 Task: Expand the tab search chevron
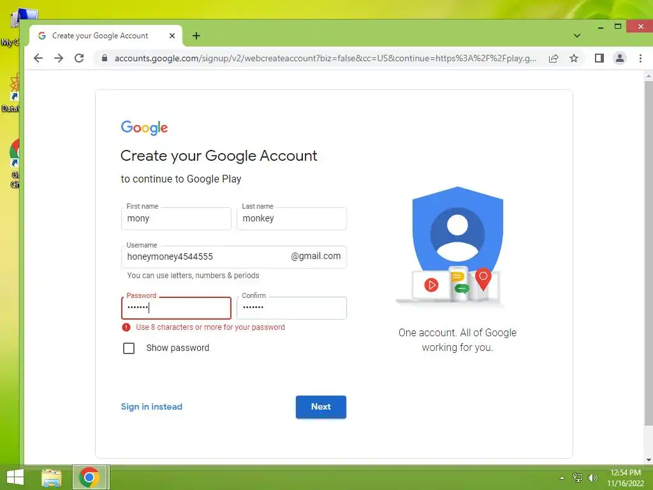tap(576, 36)
